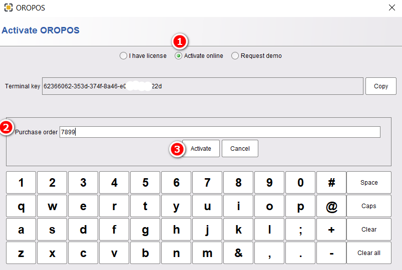Tap the j key on virtual keyboard
This screenshot has width=402, height=270.
point(207,230)
